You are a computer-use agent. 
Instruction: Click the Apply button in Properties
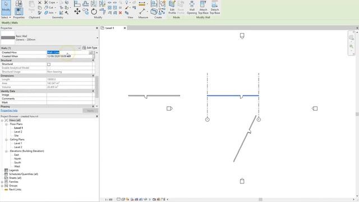(90, 111)
